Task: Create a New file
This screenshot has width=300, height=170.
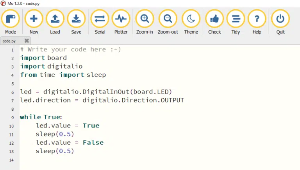Action: click(x=34, y=22)
